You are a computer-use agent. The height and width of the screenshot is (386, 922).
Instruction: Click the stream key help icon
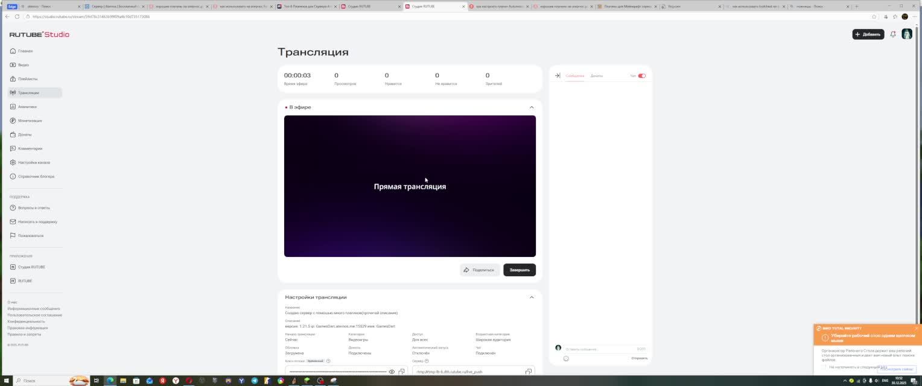(x=328, y=361)
